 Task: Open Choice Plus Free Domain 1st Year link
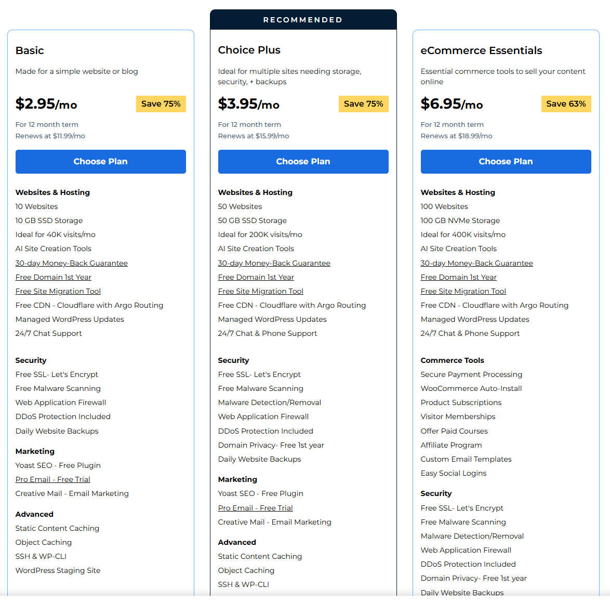click(256, 277)
